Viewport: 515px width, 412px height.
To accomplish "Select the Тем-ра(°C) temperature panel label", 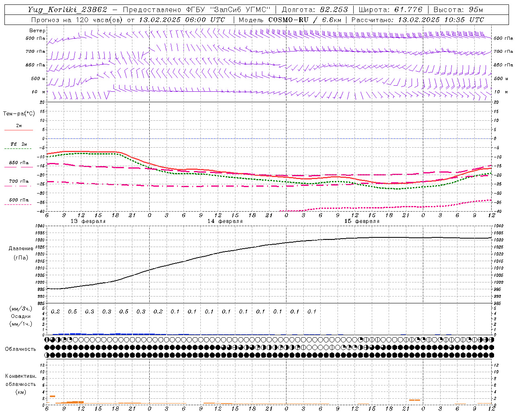I will click(x=19, y=113).
